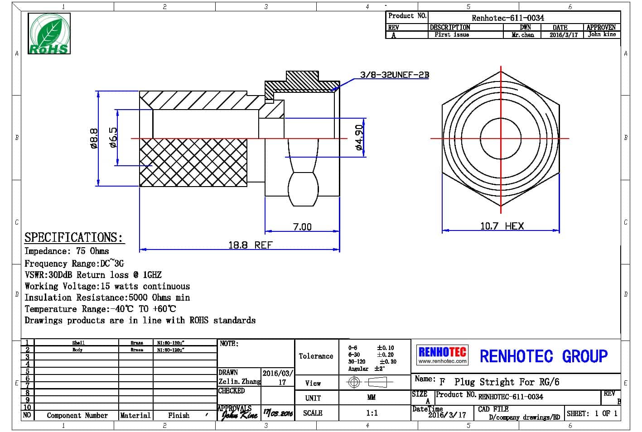The width and height of the screenshot is (642, 432).
Task: Click the Impedance: 75 Ohms specification line
Action: [x=67, y=251]
